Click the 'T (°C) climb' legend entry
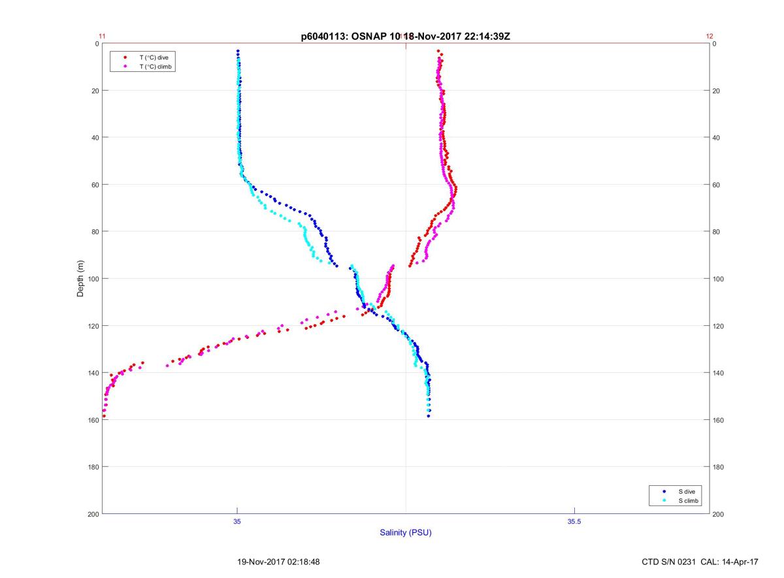The height and width of the screenshot is (578, 784). point(155,67)
